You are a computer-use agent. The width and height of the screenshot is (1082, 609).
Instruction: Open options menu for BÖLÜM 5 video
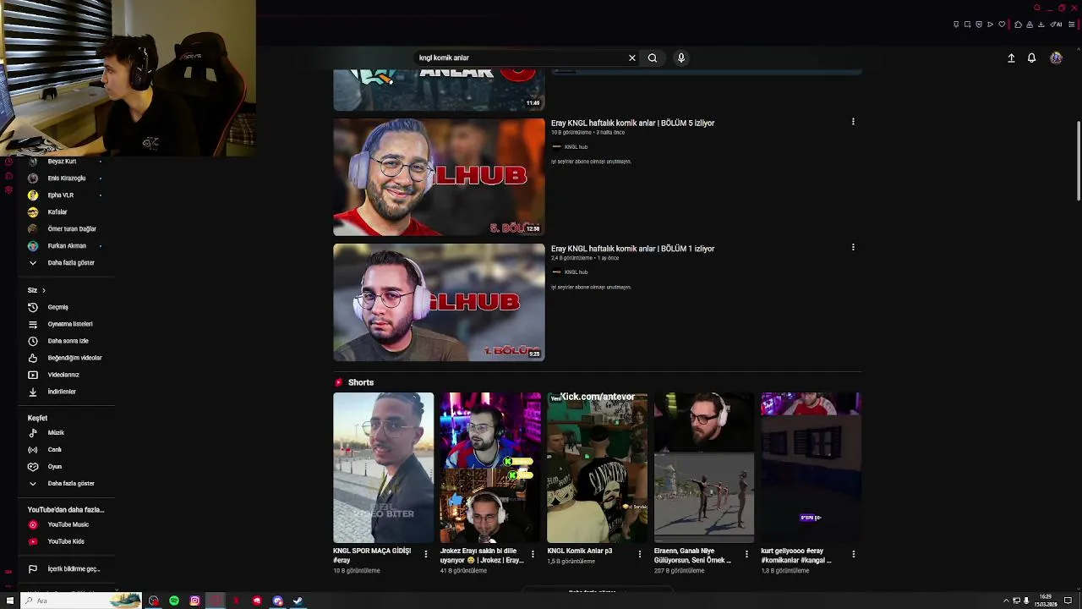coord(853,122)
